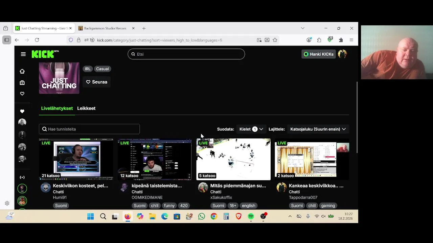Go to Kick home via sidebar house icon
Viewport: 433px width, 243px height.
[22, 71]
